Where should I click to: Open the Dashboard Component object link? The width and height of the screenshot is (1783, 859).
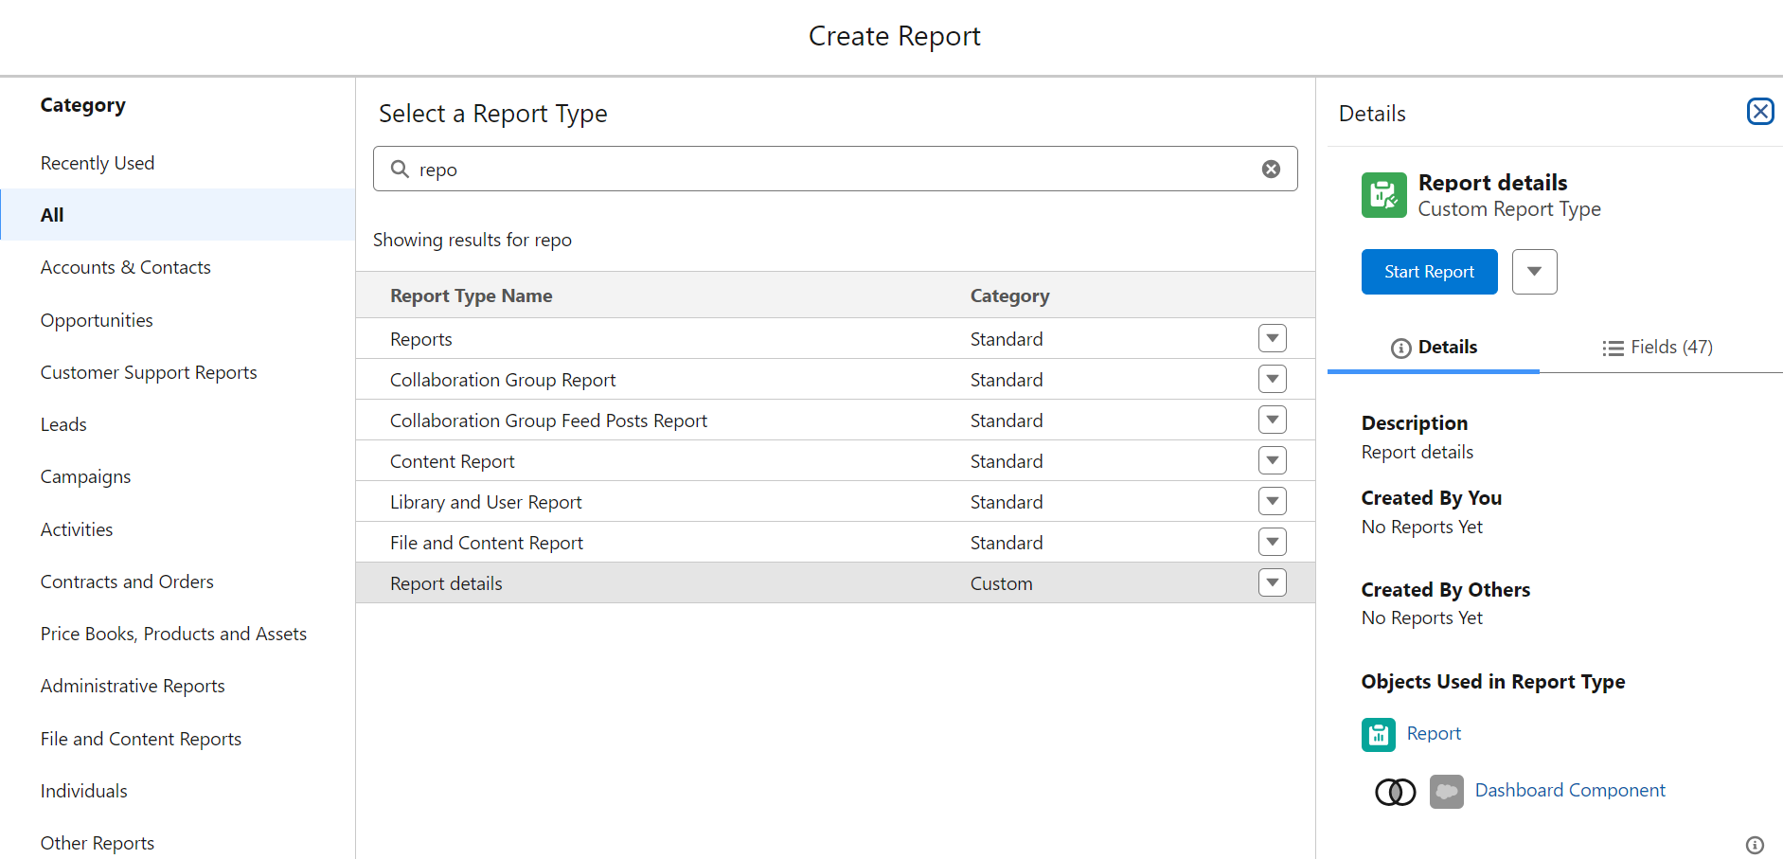[1570, 790]
